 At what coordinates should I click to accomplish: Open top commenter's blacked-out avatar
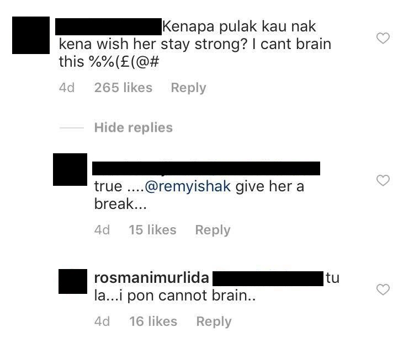(31, 35)
